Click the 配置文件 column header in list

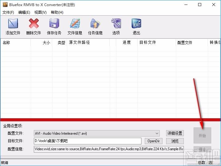(192, 43)
